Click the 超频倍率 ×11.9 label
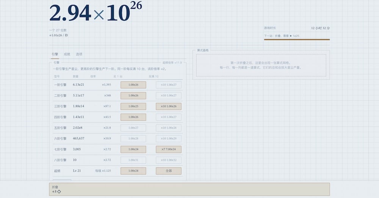The width and height of the screenshot is (379, 198). coord(172,63)
